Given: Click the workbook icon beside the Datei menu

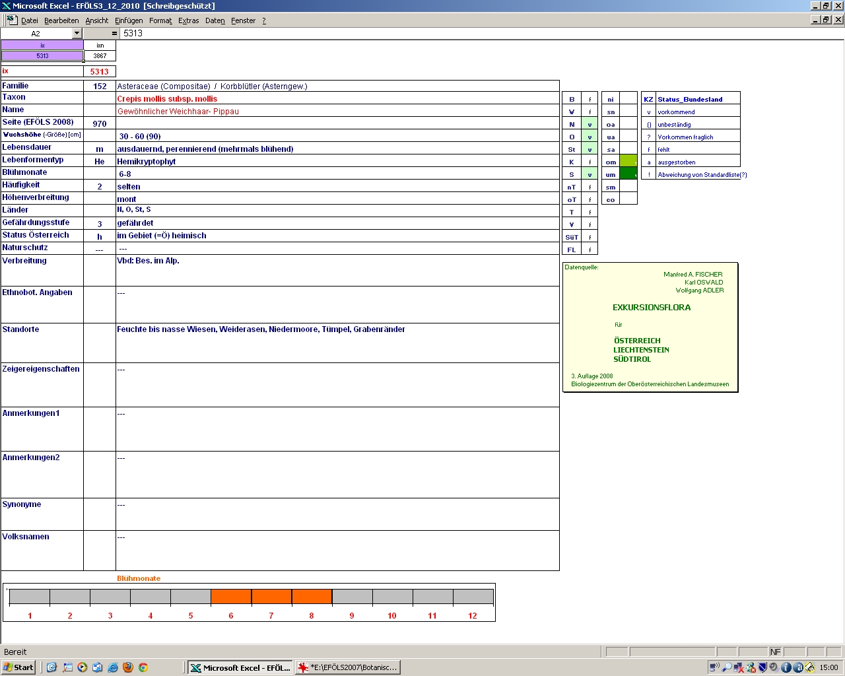Looking at the screenshot, I should (x=12, y=20).
